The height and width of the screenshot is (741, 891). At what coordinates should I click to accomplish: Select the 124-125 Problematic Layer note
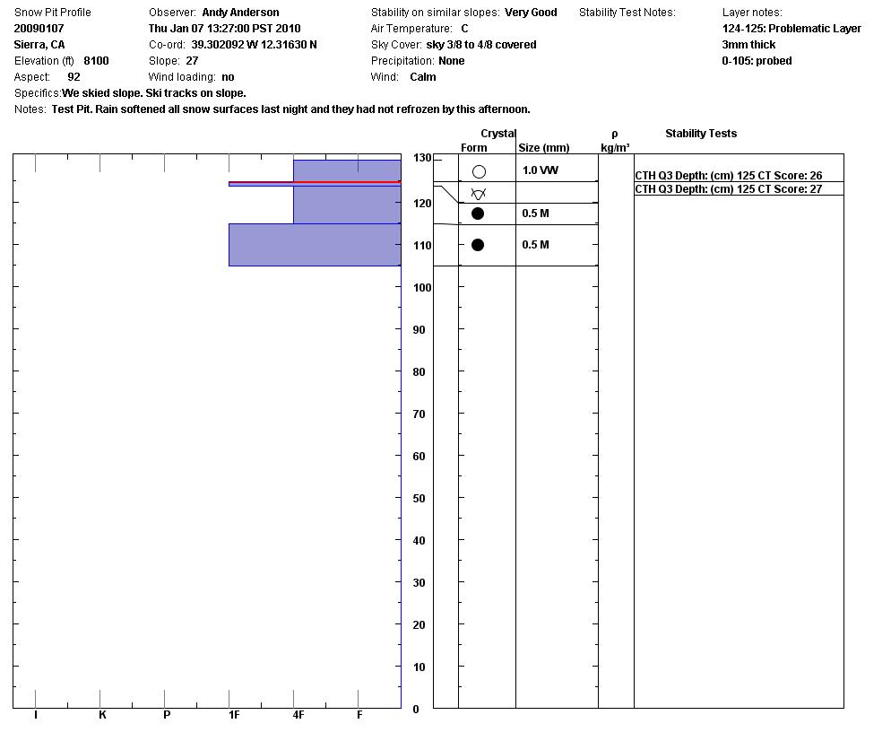point(792,29)
